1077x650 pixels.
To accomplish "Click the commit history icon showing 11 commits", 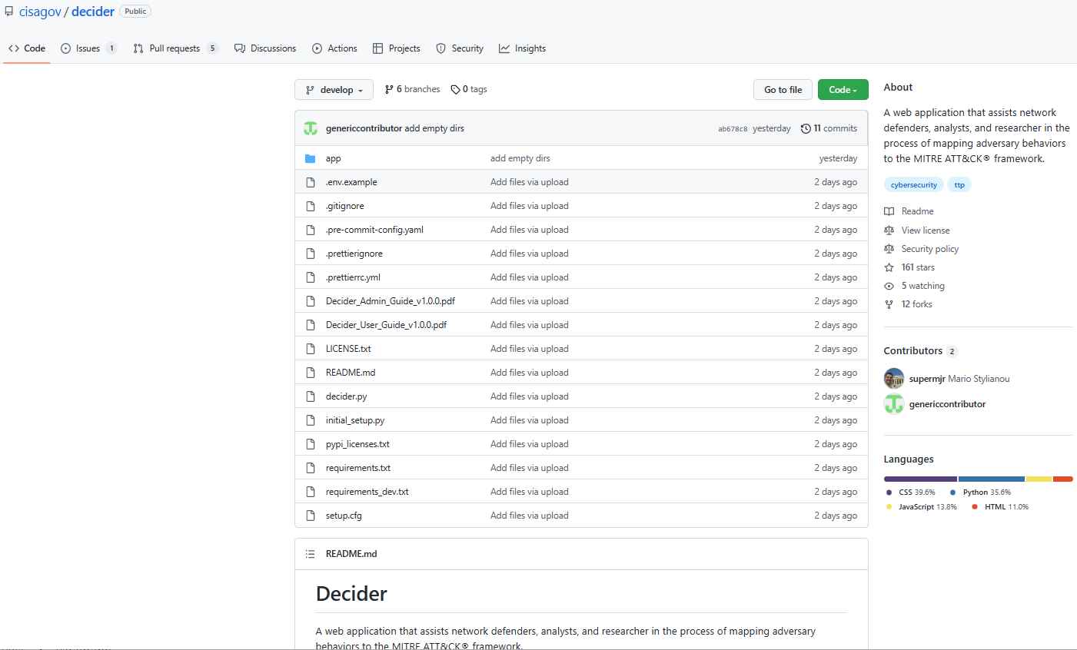I will point(807,128).
